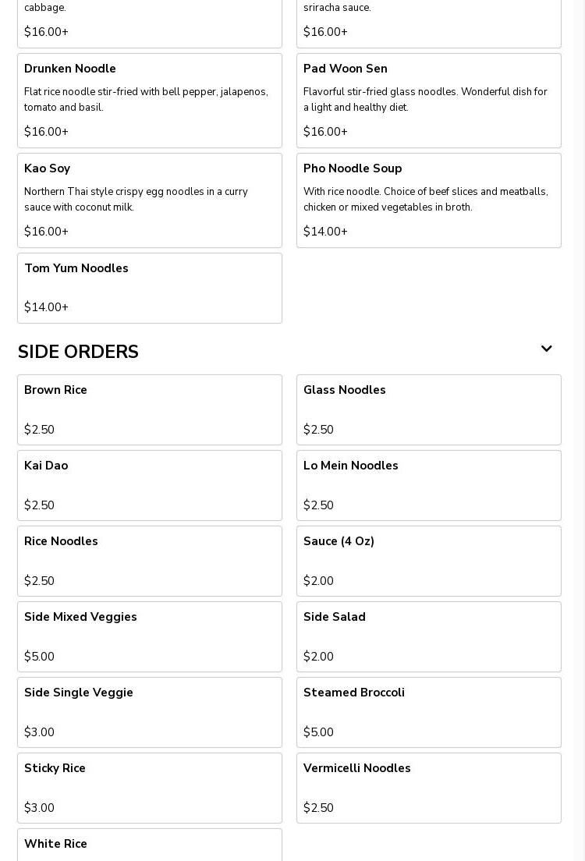Screen dimensions: 585x861
Task: Click the SIDE ORDERS section heading
Action: (78, 352)
